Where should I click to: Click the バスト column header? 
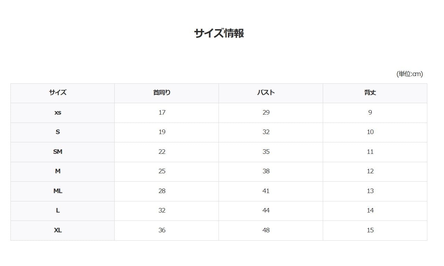click(x=266, y=93)
